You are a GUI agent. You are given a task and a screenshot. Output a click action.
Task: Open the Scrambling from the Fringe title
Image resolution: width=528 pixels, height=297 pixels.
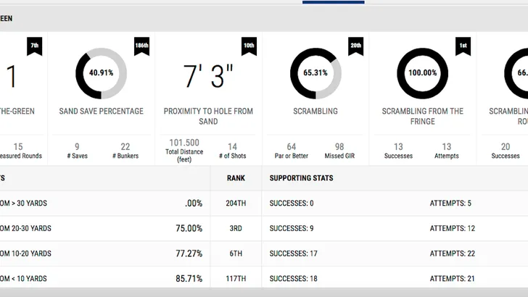422,116
